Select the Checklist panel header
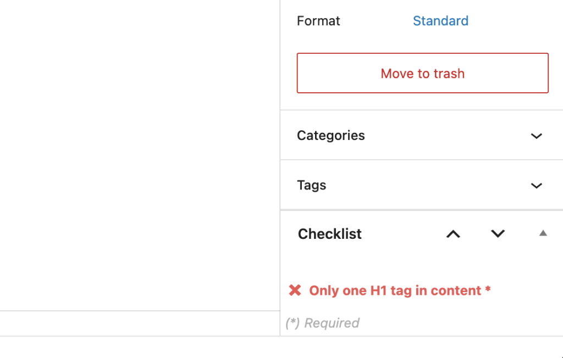This screenshot has height=358, width=563. tap(329, 234)
